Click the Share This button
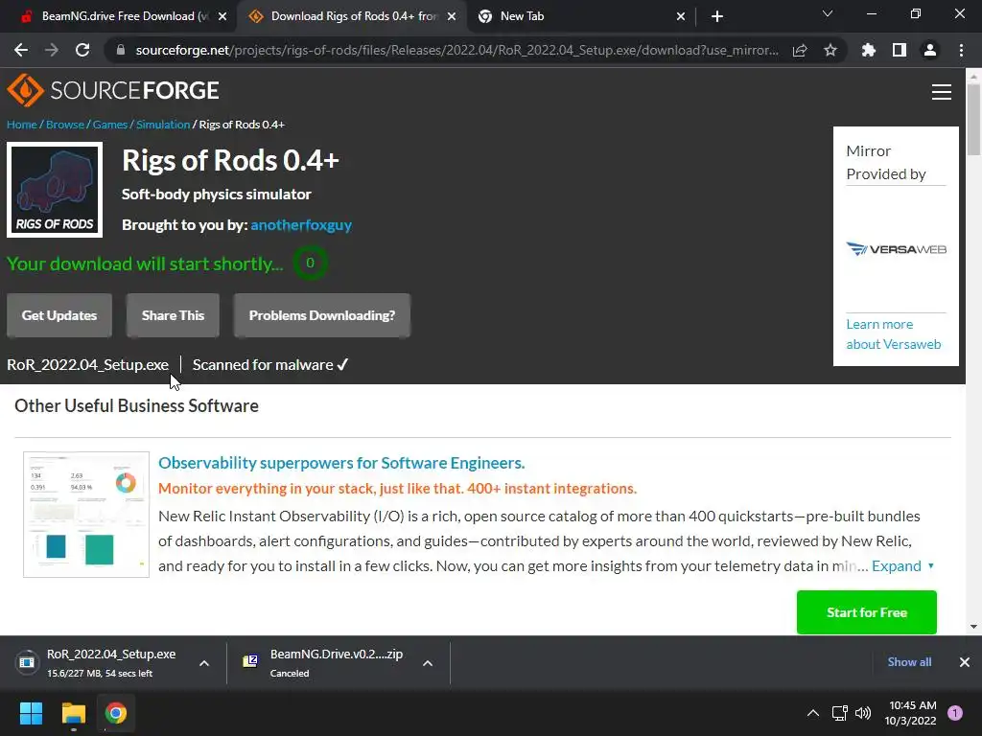982x736 pixels. (x=173, y=315)
